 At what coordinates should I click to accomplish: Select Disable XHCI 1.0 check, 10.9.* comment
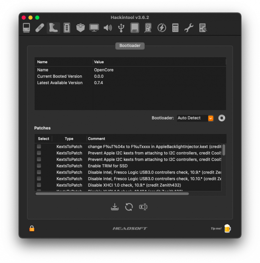(x=134, y=185)
